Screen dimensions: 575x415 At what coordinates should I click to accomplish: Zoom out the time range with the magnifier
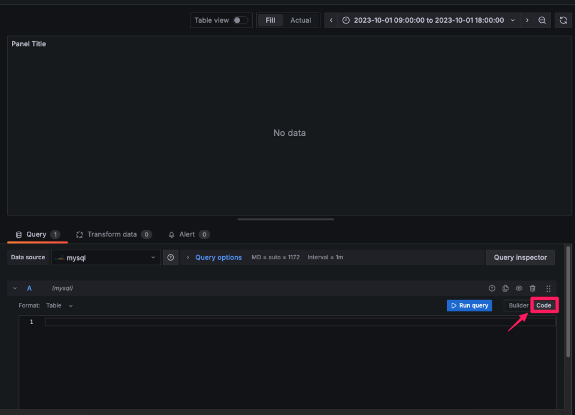coord(542,20)
